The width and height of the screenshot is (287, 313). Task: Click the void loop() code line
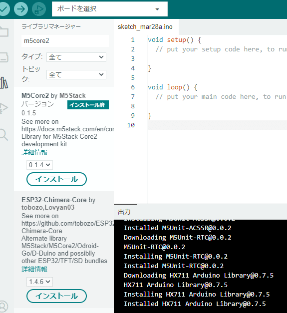[172, 87]
